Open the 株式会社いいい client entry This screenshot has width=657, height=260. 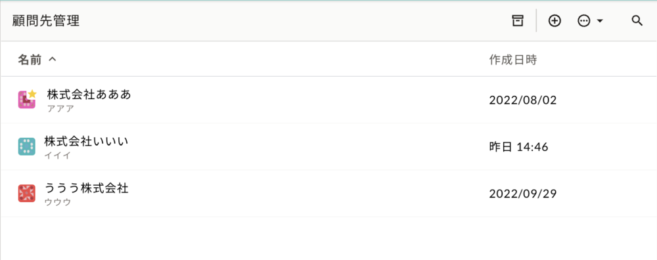coord(328,146)
